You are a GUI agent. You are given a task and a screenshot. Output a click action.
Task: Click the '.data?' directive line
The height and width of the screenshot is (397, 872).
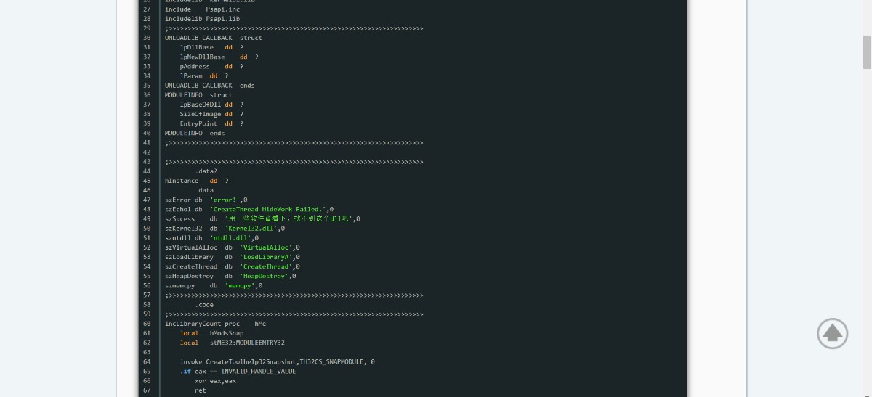pyautogui.click(x=206, y=171)
